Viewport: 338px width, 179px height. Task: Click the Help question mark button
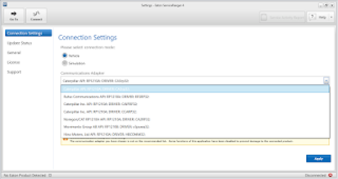(313, 17)
